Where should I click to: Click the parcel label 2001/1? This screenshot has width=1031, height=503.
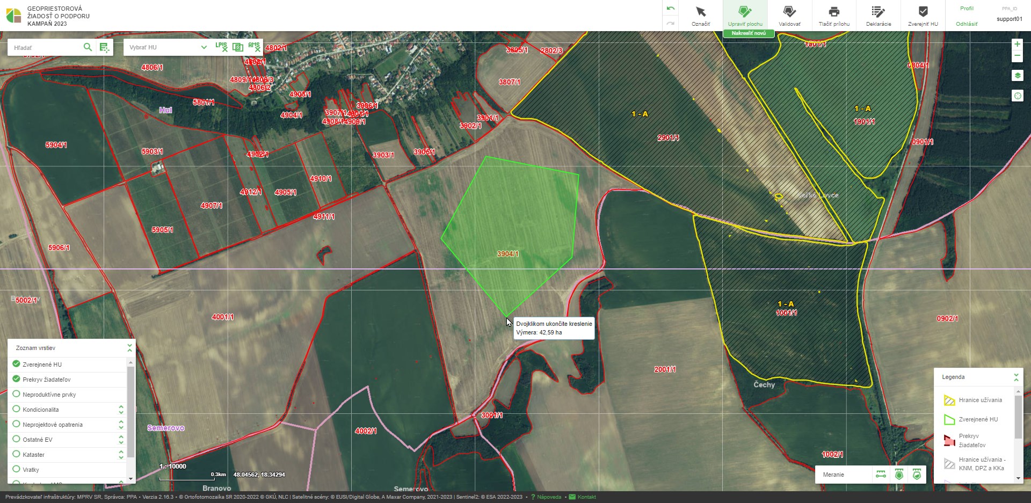pyautogui.click(x=665, y=370)
